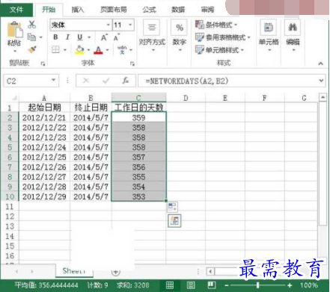This screenshot has height=292, width=330.
Task: Toggle Underline formatting
Action: [79, 37]
